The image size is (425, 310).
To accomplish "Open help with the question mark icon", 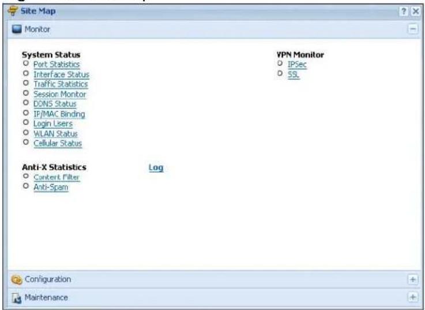I will tap(404, 12).
